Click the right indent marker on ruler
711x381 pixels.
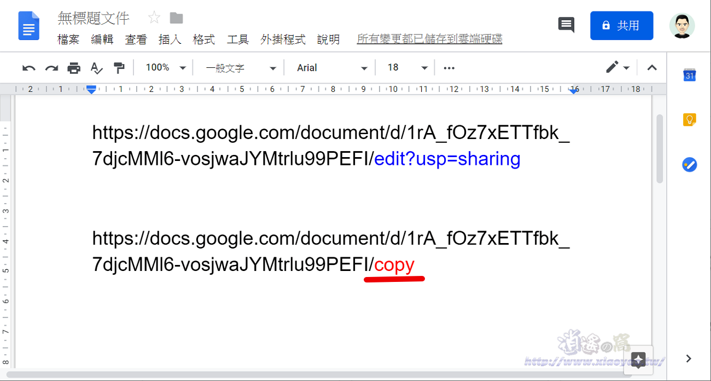(x=574, y=90)
